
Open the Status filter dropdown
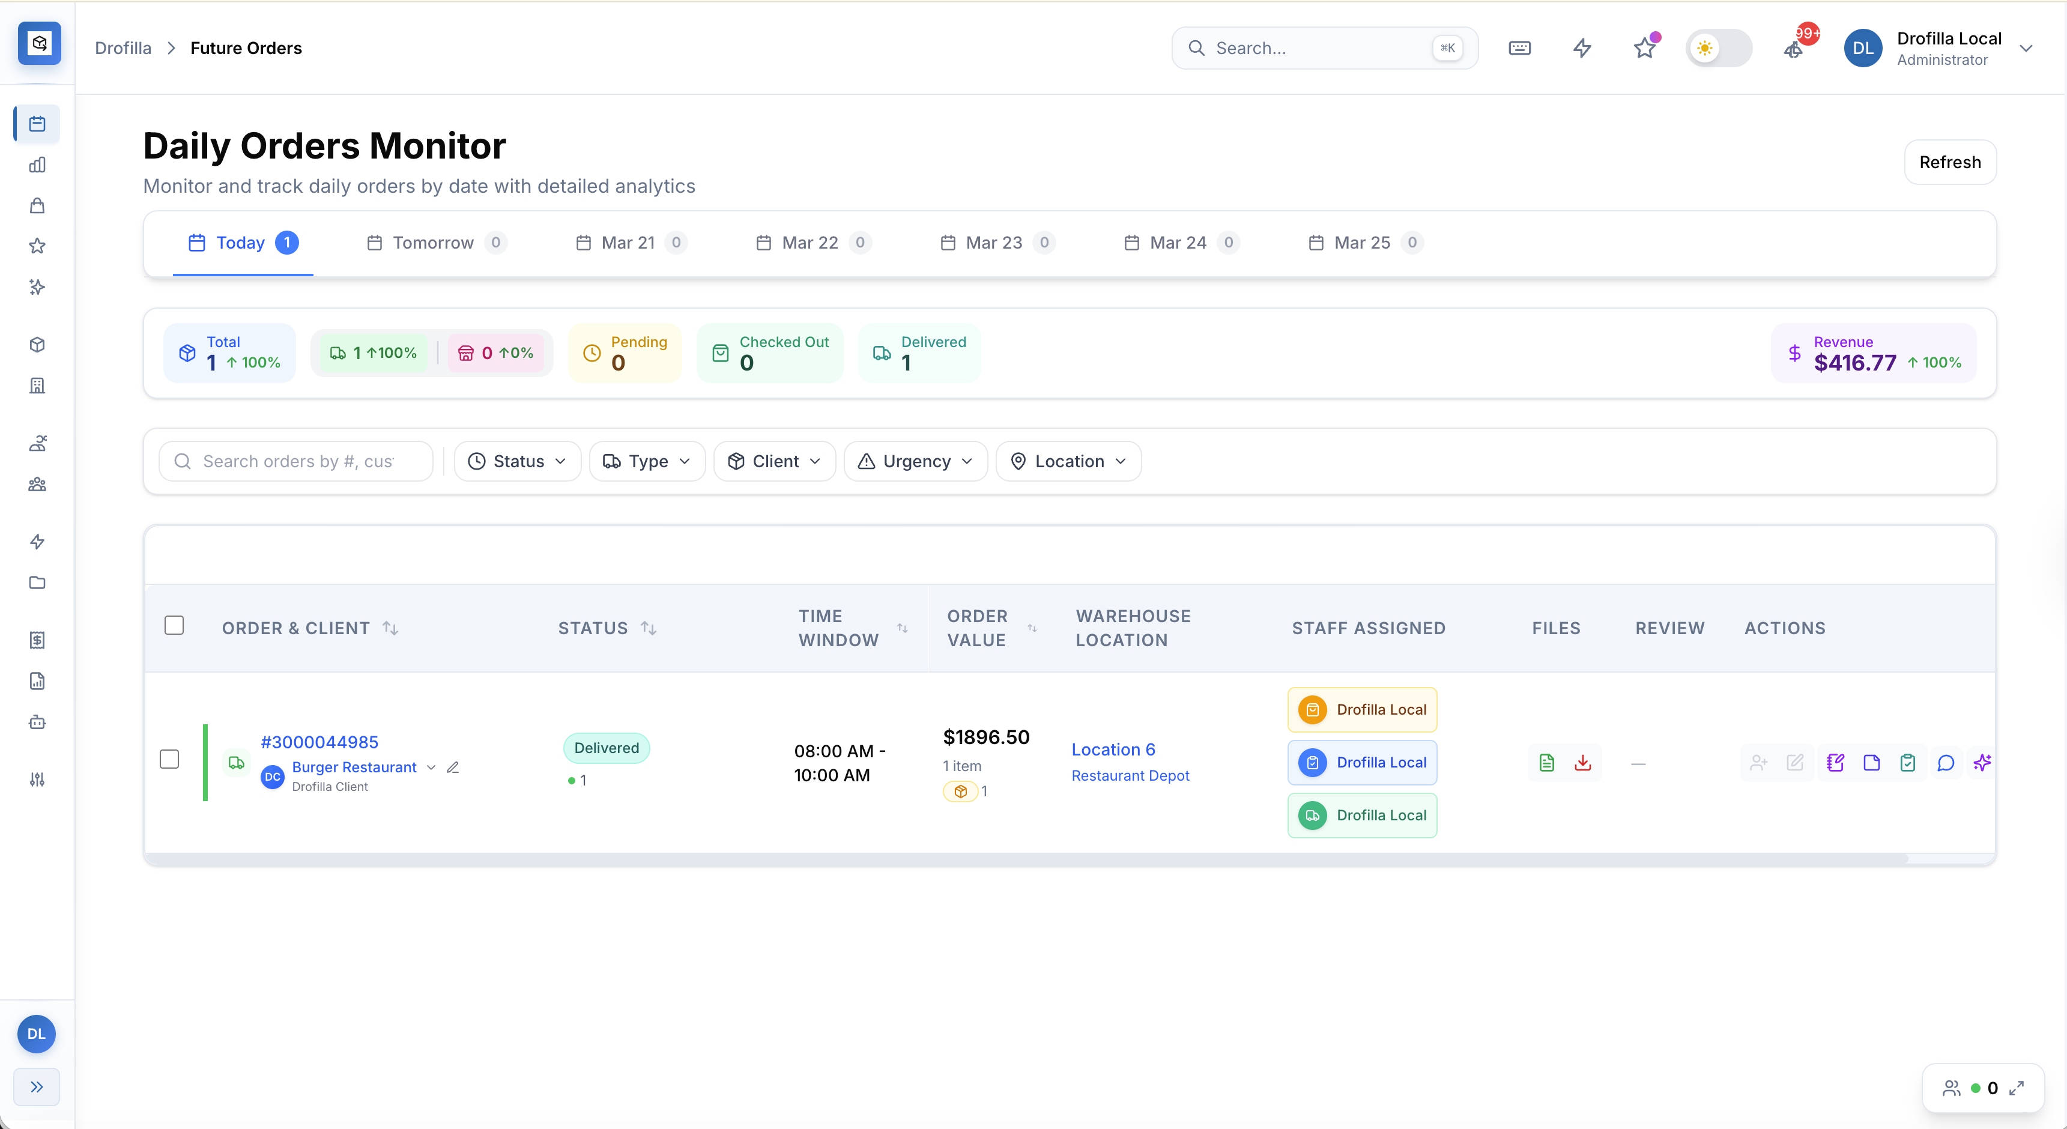pos(516,461)
